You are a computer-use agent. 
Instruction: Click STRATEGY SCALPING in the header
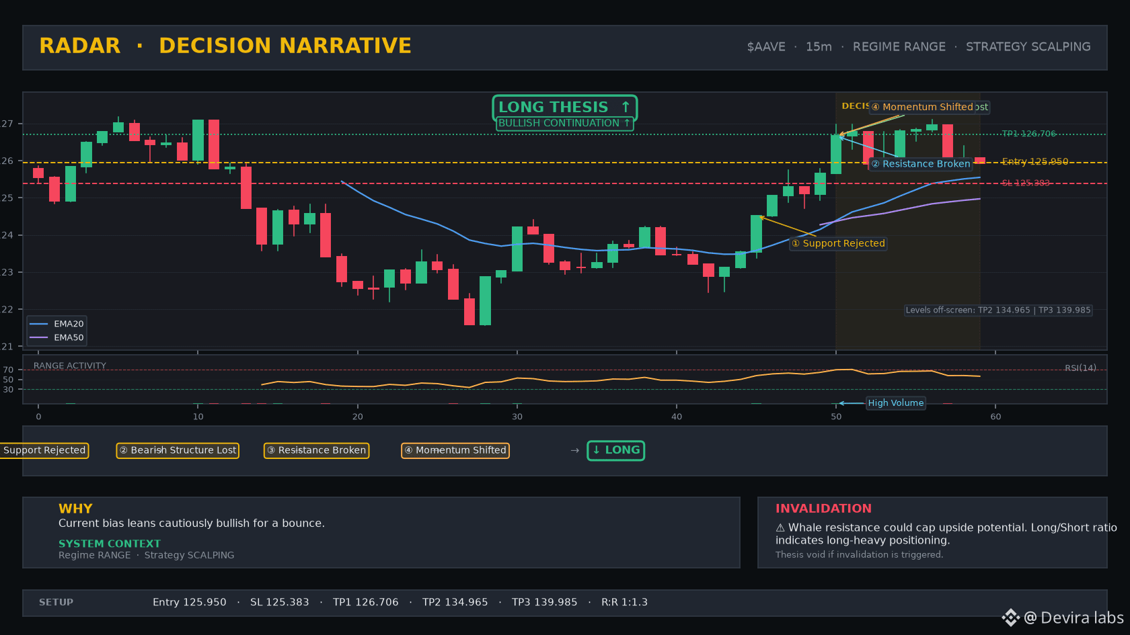pos(1028,47)
